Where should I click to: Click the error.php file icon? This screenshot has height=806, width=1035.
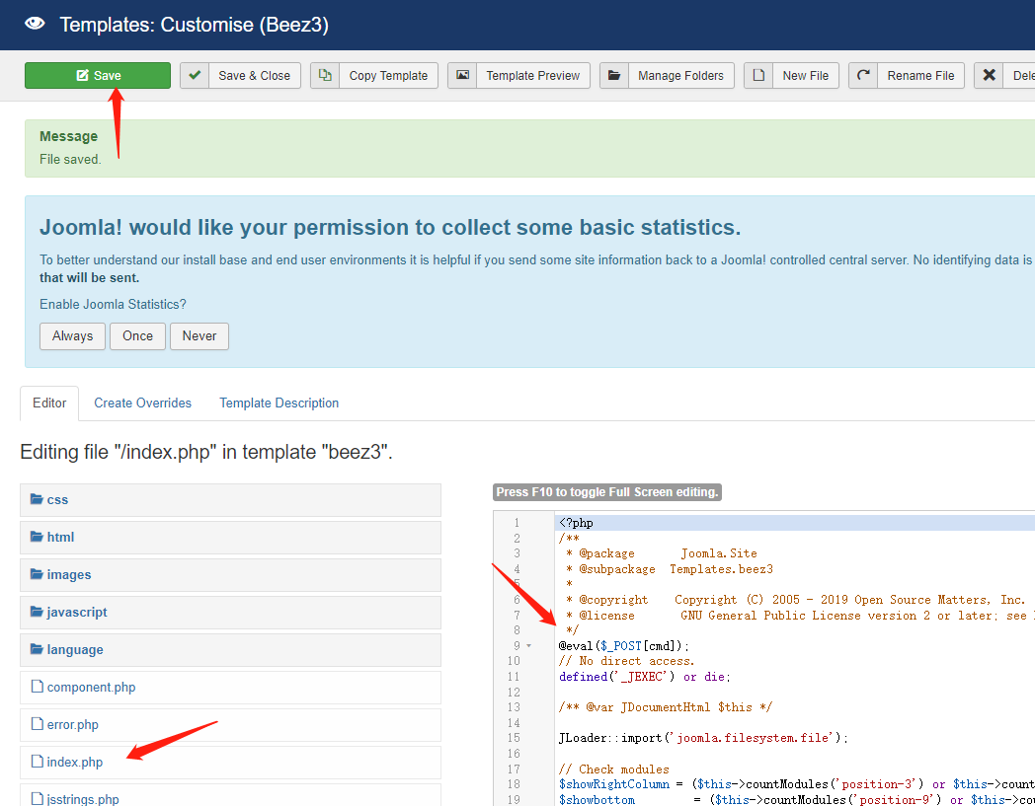[x=38, y=724]
